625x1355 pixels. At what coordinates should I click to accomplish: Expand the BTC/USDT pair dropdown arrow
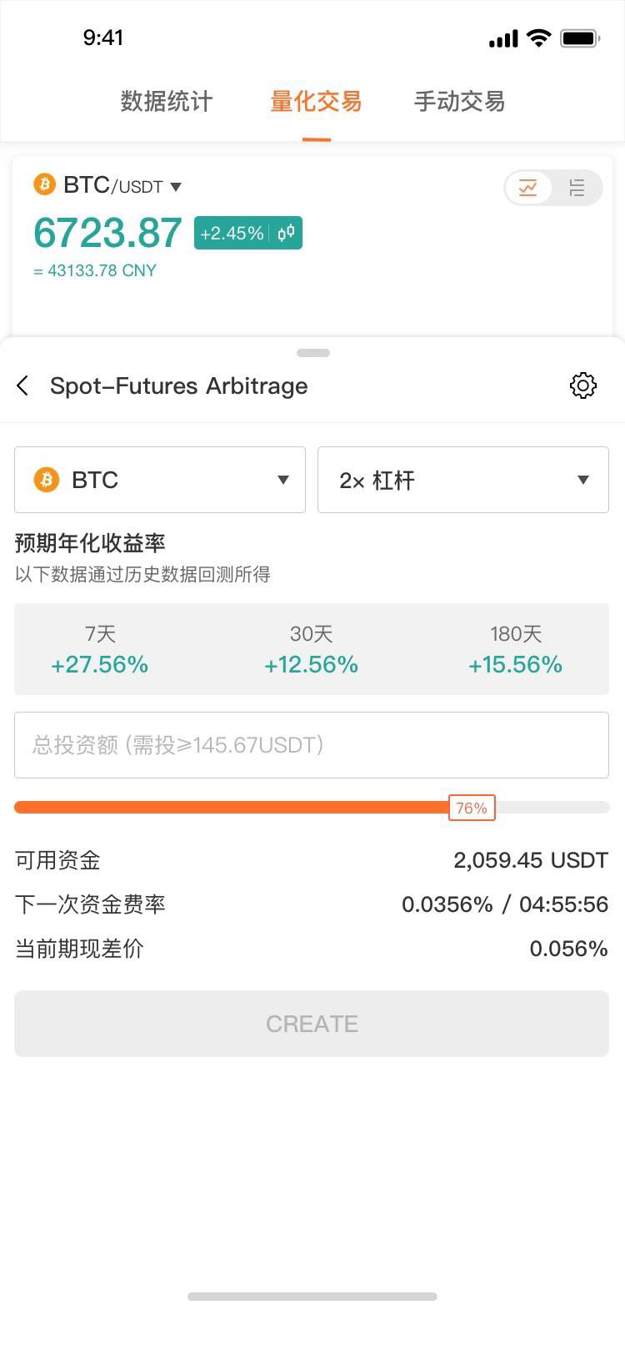tap(176, 187)
